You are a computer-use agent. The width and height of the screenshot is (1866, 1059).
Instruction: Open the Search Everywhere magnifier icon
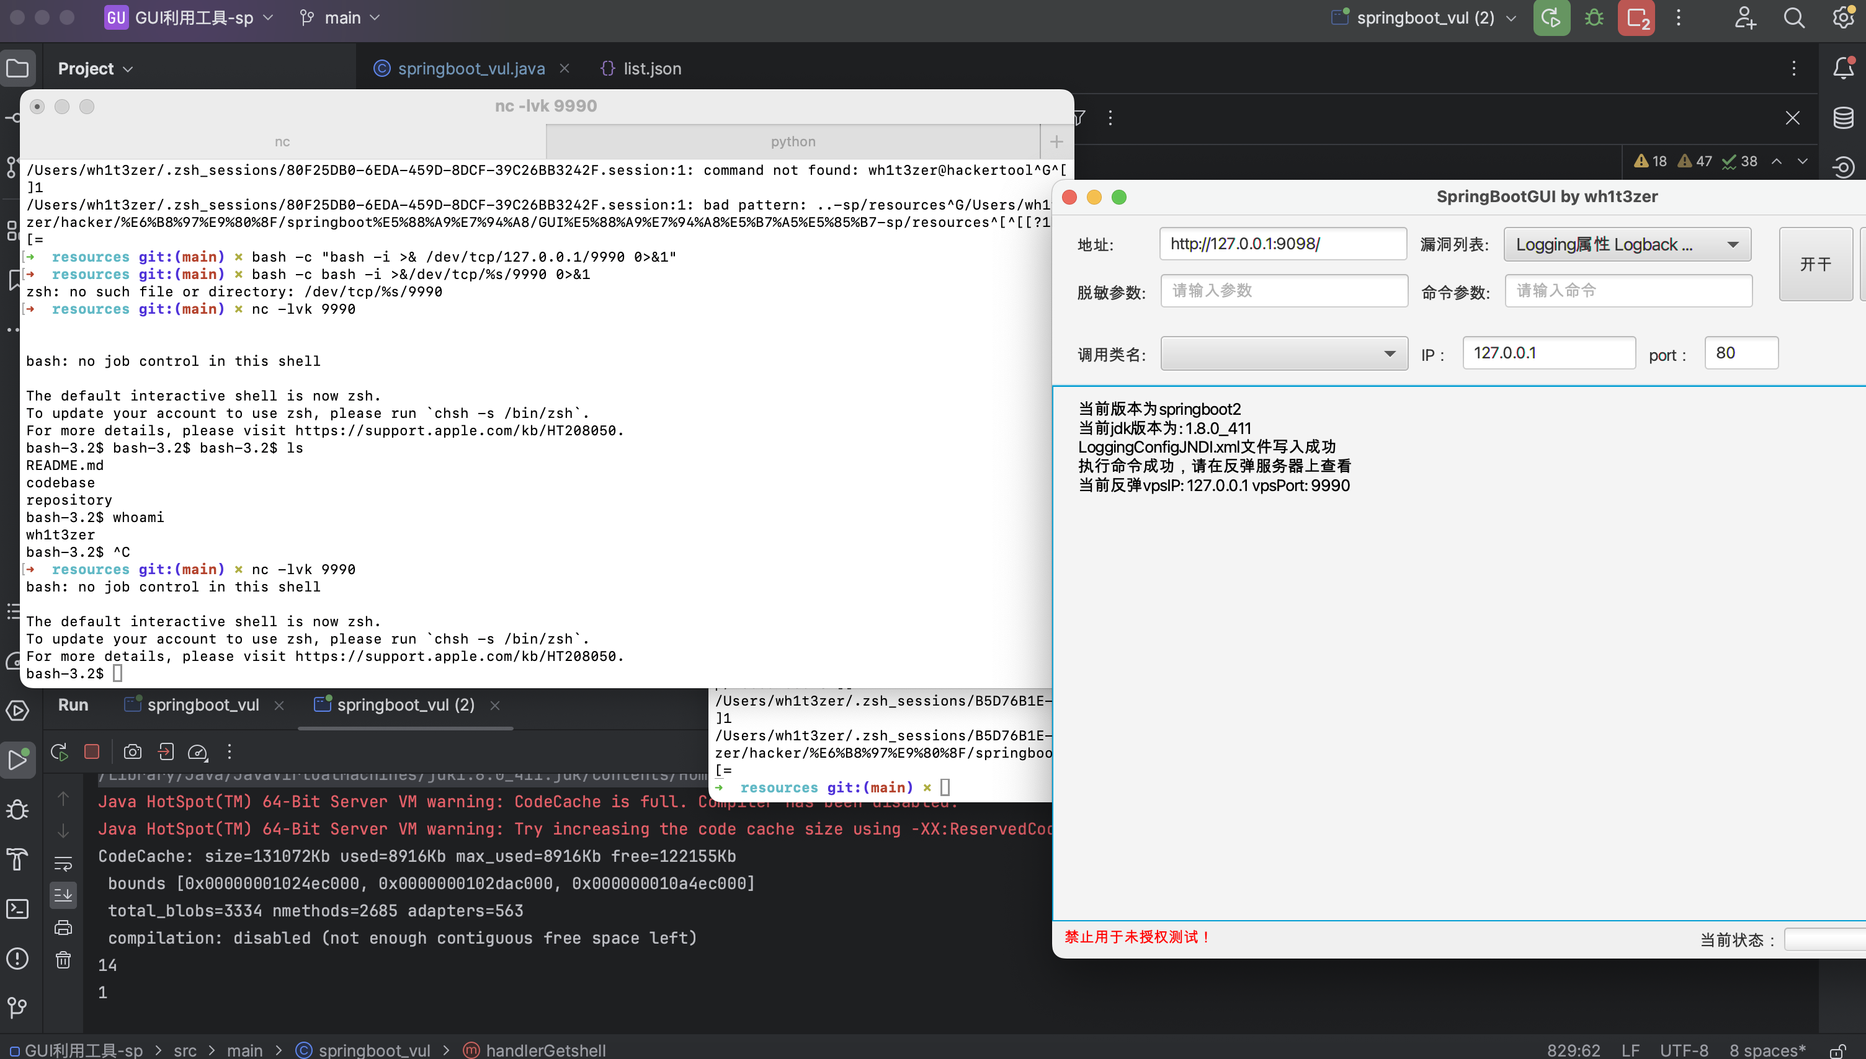point(1793,17)
